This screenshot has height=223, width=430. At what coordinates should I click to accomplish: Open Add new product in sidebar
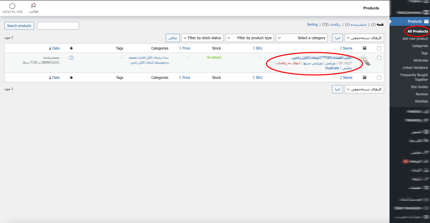[415, 39]
